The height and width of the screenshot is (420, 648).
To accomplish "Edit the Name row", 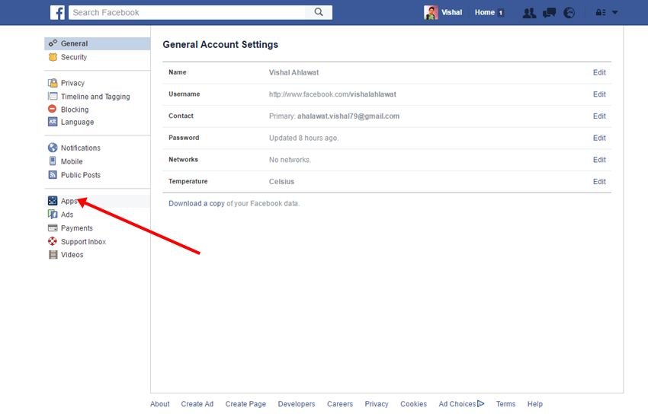I will pos(599,72).
